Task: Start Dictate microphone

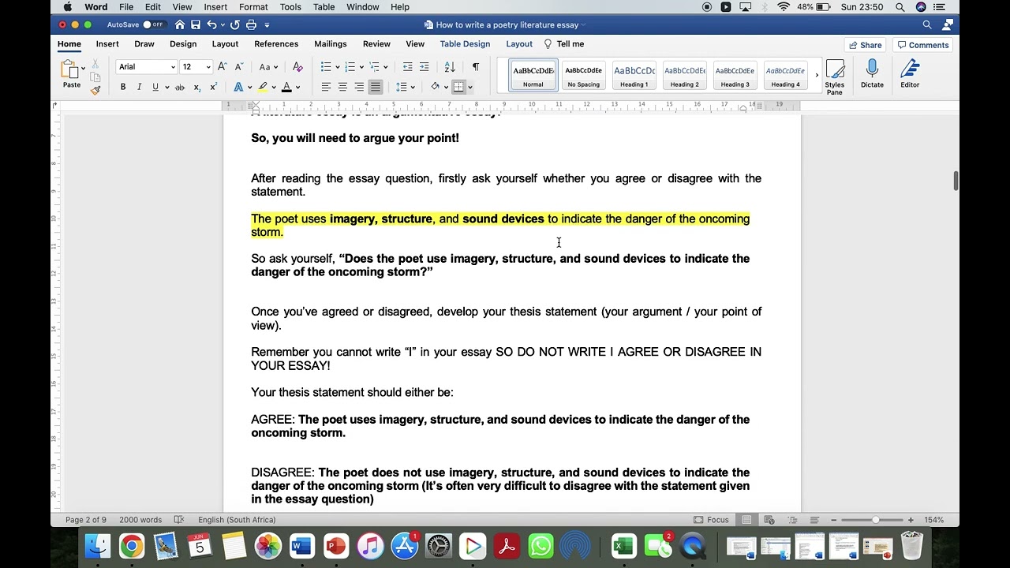Action: (x=872, y=73)
